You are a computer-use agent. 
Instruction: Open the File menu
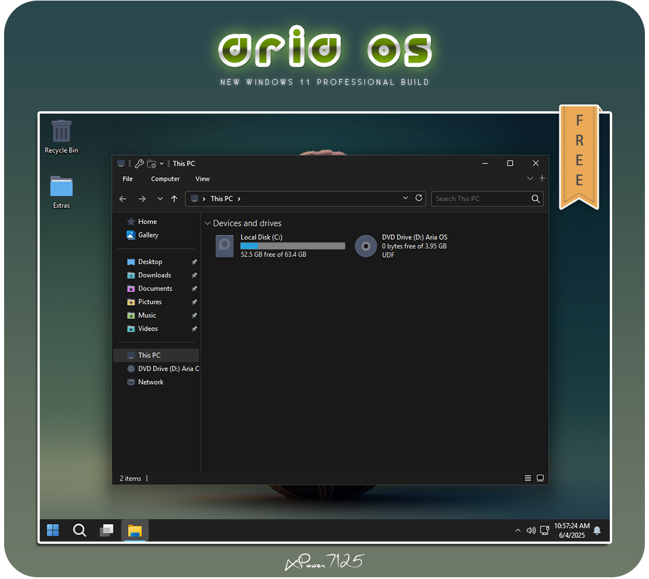coord(127,179)
